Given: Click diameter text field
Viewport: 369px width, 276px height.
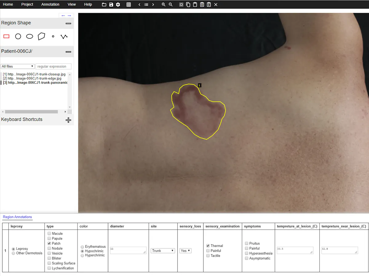Looking at the screenshot, I should tap(128, 250).
